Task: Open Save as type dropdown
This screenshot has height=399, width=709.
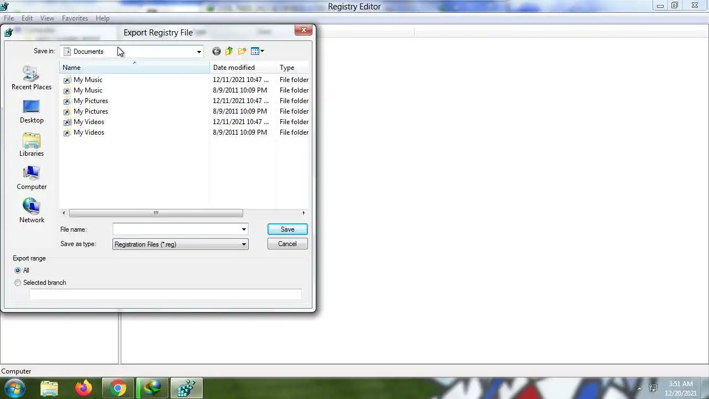Action: pyautogui.click(x=180, y=244)
